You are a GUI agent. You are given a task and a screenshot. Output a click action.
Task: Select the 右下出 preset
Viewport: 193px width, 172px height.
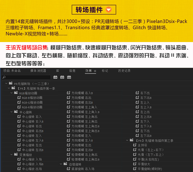tap(145, 93)
